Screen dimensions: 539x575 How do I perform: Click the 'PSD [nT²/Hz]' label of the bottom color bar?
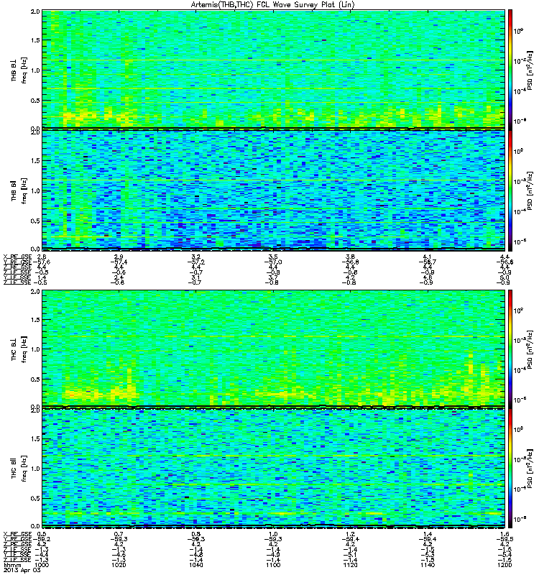pyautogui.click(x=530, y=469)
